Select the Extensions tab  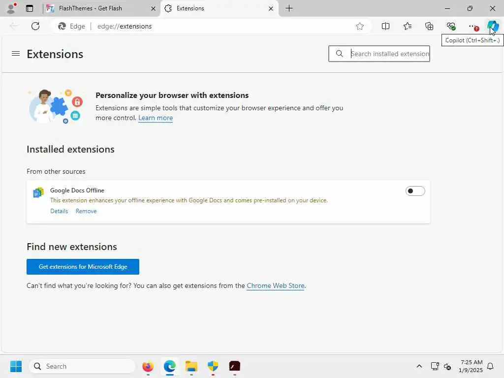click(x=220, y=8)
